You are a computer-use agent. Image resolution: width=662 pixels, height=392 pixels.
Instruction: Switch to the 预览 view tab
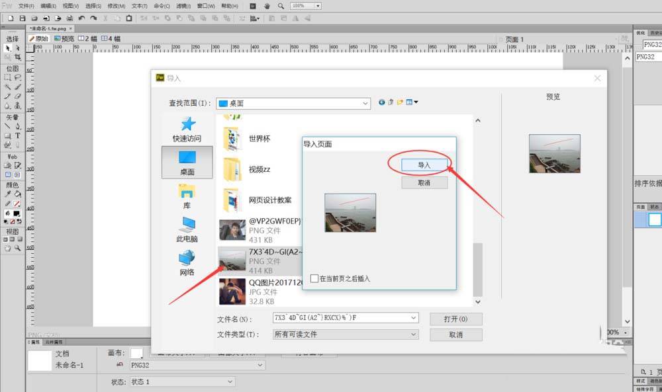[x=65, y=39]
